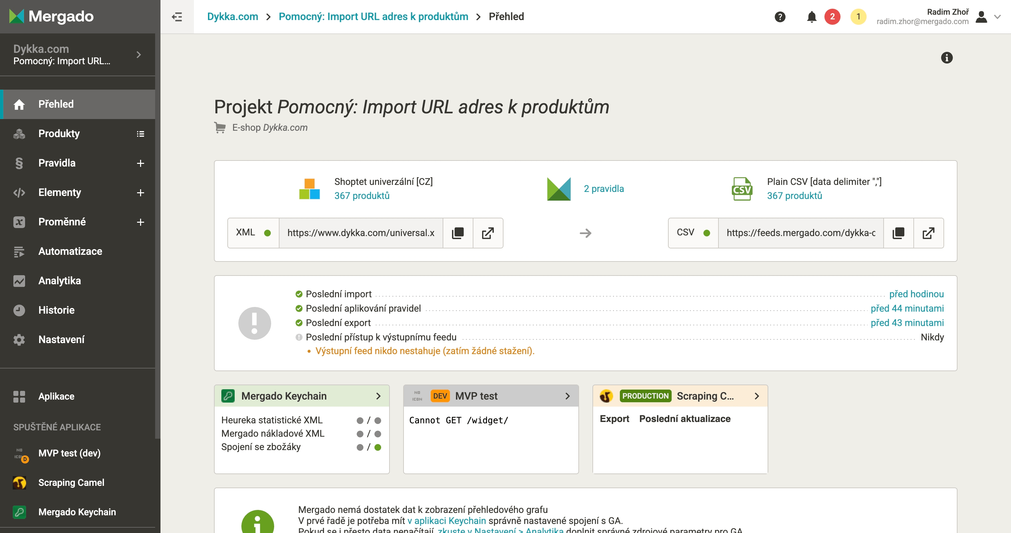This screenshot has width=1011, height=533.
Task: Go to Analytika in the sidebar
Action: [x=59, y=281]
